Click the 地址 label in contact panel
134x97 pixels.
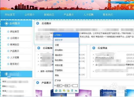[4, 81]
